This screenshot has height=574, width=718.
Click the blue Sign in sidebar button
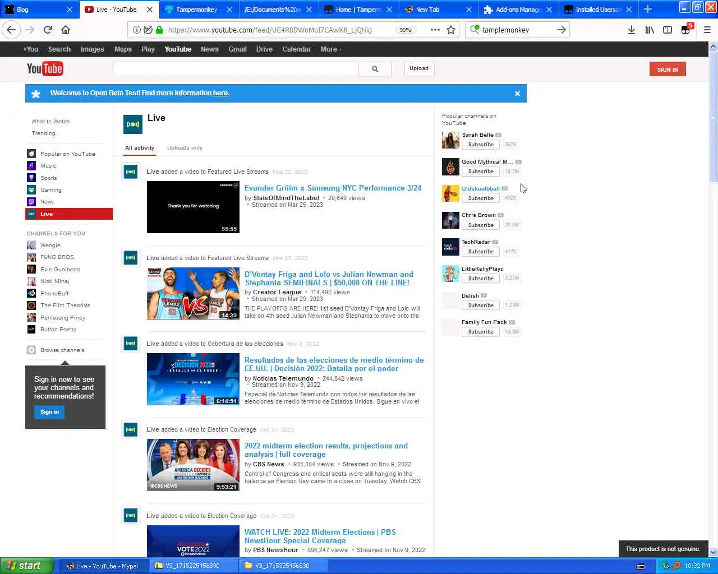tap(49, 412)
